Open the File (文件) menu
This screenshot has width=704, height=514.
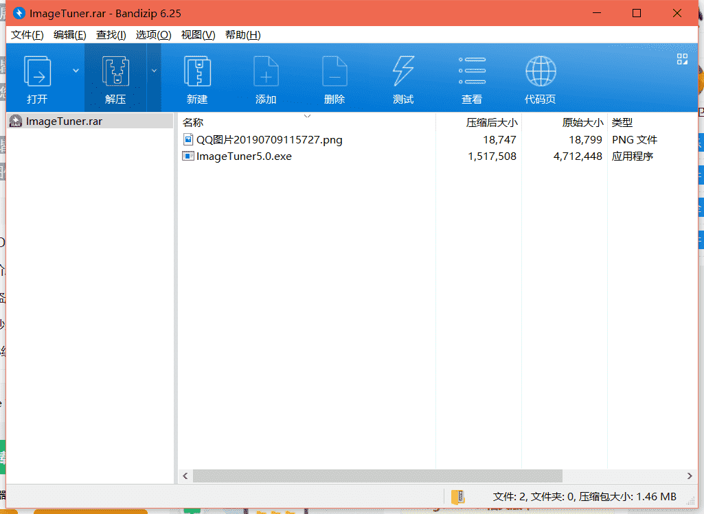(x=27, y=35)
